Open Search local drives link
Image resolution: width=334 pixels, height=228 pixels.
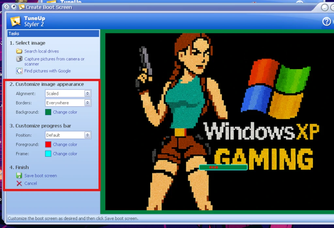(x=41, y=51)
